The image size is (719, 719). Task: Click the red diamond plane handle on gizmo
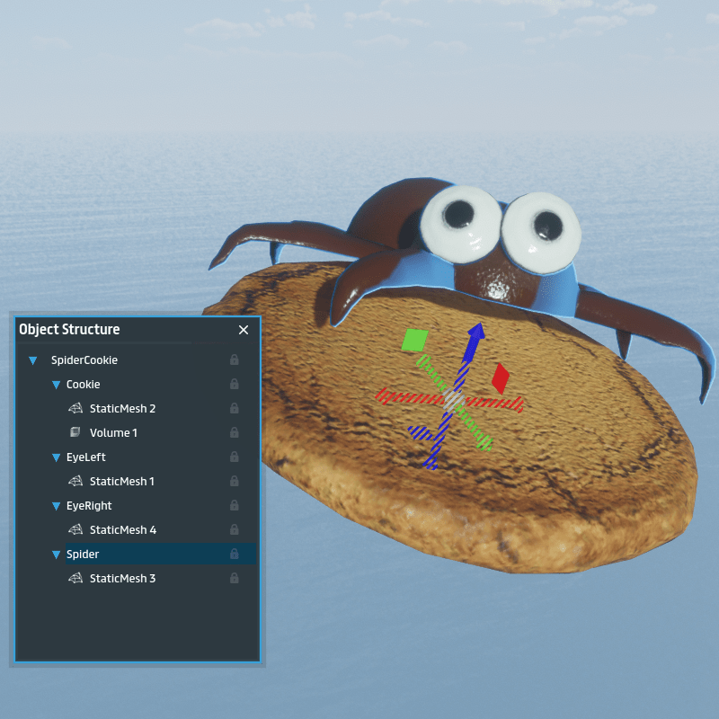coord(501,377)
